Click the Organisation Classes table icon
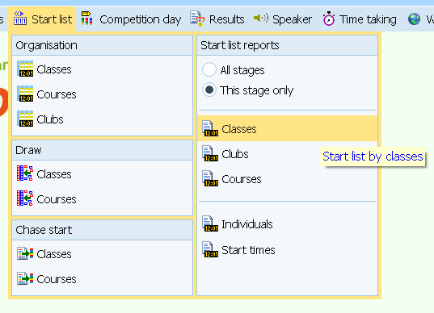 [25, 69]
